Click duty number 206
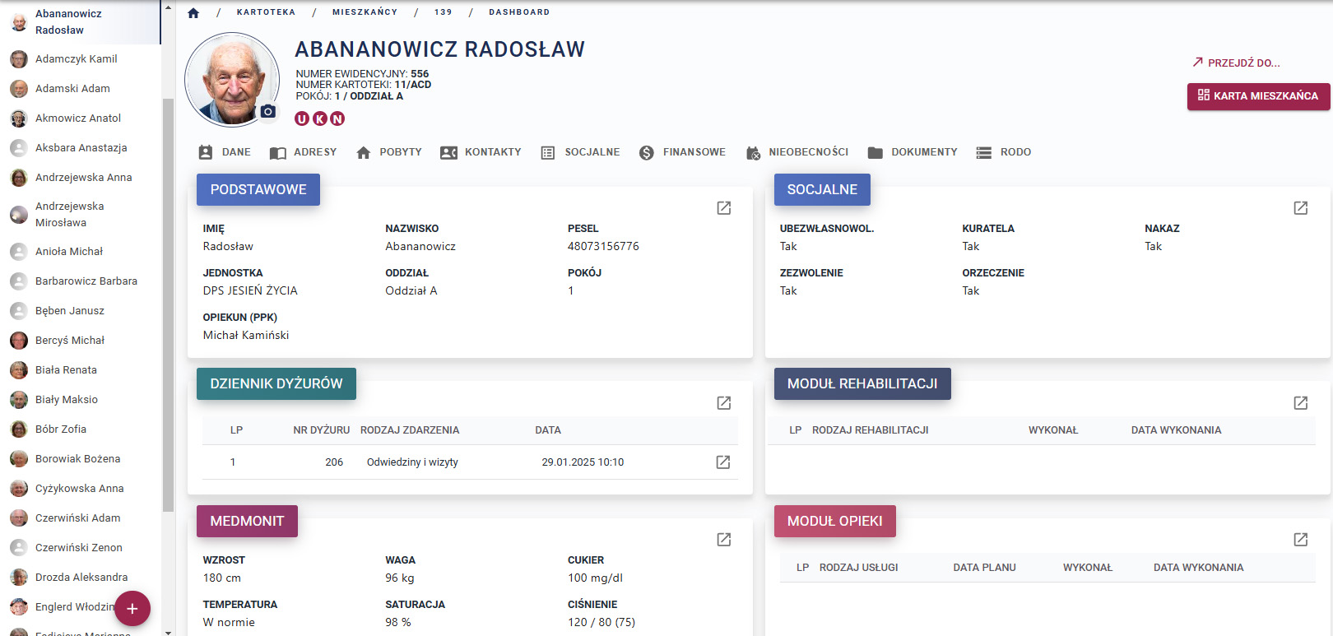Viewport: 1333px width, 636px height. (x=334, y=462)
